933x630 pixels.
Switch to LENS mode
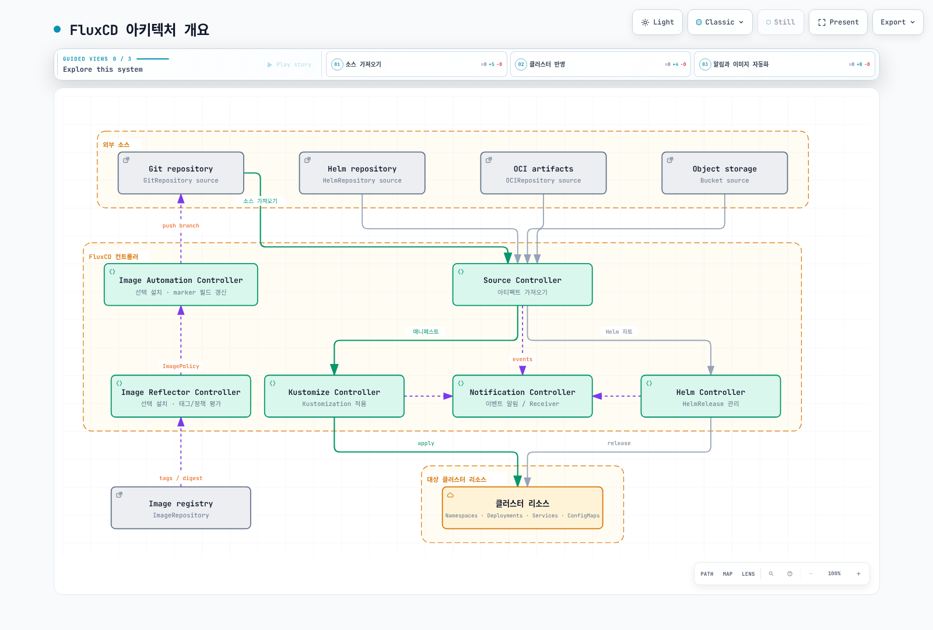point(748,574)
